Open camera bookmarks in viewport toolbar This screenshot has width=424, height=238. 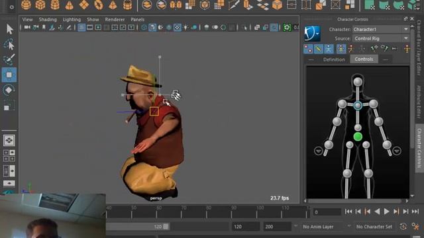click(44, 27)
